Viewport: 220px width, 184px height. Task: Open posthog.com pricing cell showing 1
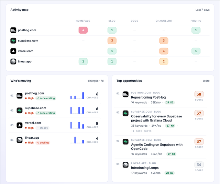(x=196, y=30)
